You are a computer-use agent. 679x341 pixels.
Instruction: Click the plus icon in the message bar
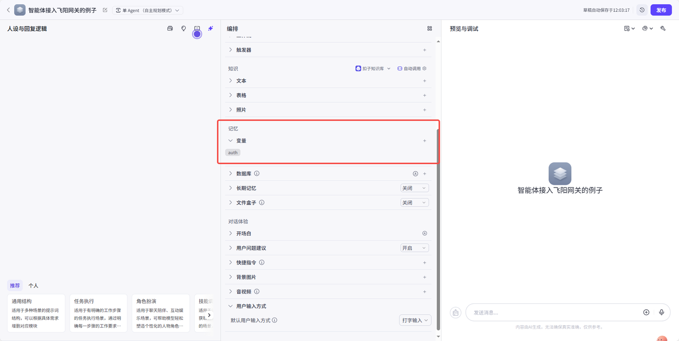click(646, 312)
